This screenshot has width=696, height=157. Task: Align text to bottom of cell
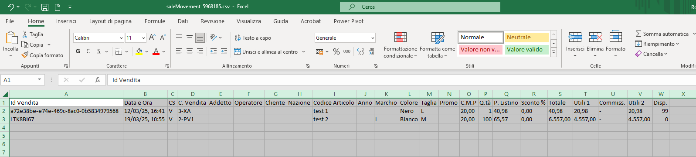200,38
